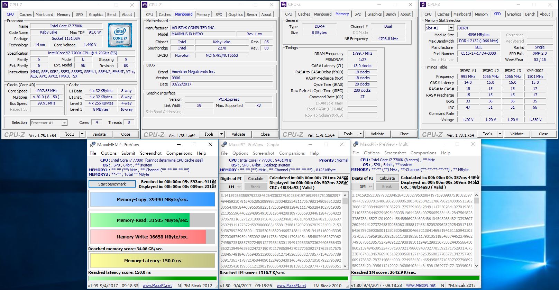The image size is (559, 290).
Task: Open the Tools dropdown arrow in Memory CPU-Z window
Action: [360, 134]
